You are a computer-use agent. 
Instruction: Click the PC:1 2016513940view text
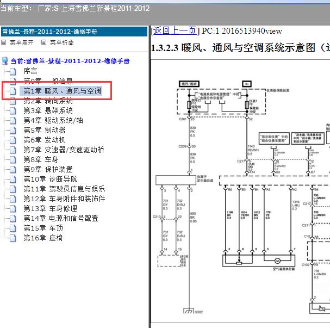pos(242,31)
